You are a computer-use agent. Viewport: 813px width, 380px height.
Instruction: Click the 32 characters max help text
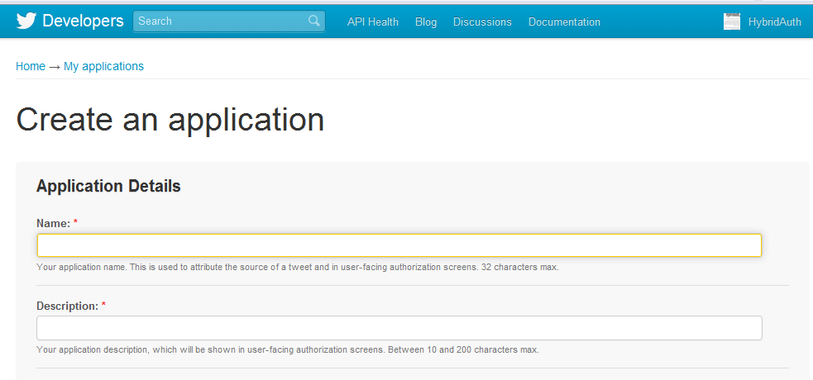point(298,267)
